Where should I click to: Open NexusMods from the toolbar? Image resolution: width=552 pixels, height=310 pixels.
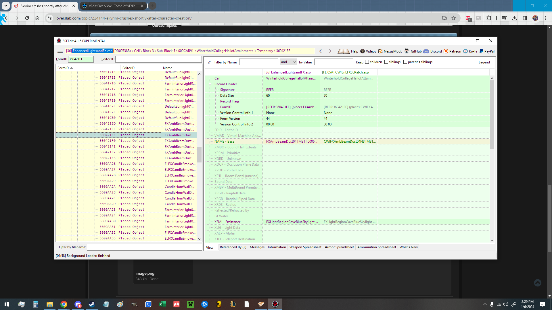pos(380,51)
